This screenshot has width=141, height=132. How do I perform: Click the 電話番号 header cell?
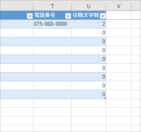[52, 15]
